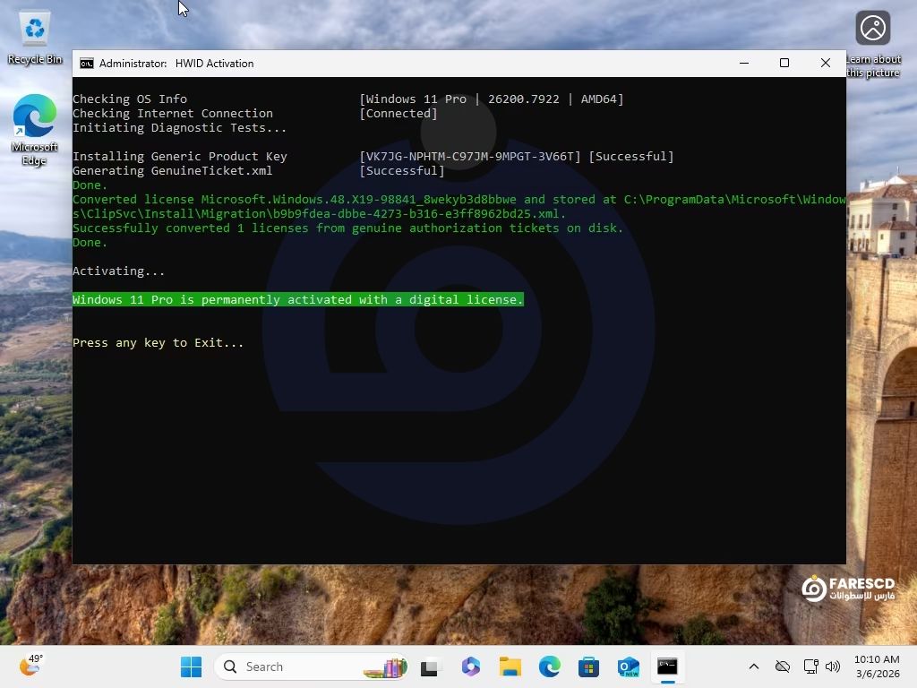The image size is (917, 688).
Task: Open Microsoft Store from the taskbar
Action: (x=588, y=666)
